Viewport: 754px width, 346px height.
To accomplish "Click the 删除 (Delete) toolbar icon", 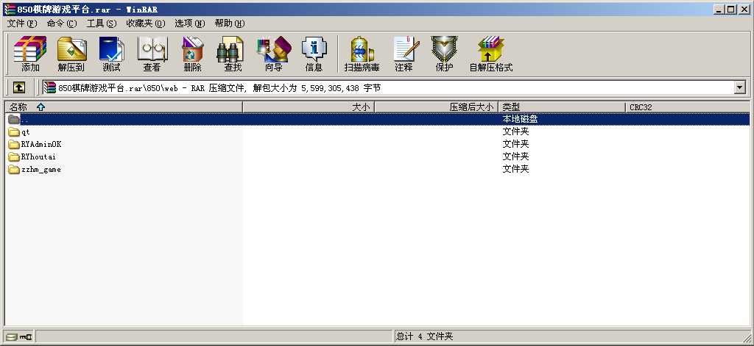I will [192, 48].
